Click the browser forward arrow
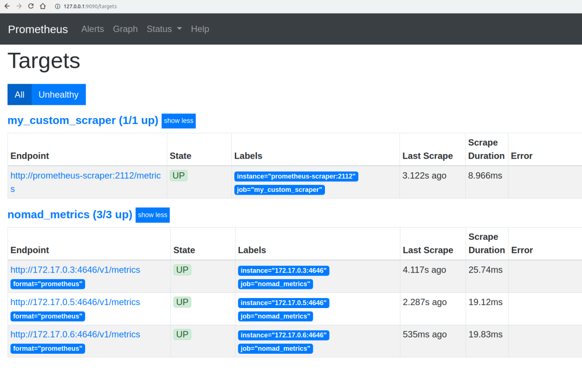Image resolution: width=582 pixels, height=376 pixels. click(19, 6)
